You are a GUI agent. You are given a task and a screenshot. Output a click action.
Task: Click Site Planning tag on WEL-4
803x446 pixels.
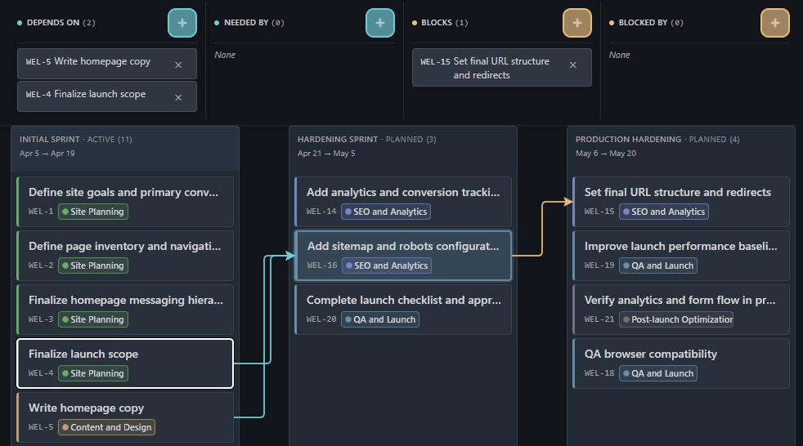tap(93, 373)
